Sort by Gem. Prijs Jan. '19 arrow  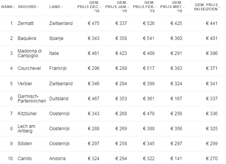(128, 7)
